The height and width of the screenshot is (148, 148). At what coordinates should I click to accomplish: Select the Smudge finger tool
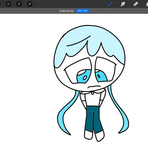123,4
